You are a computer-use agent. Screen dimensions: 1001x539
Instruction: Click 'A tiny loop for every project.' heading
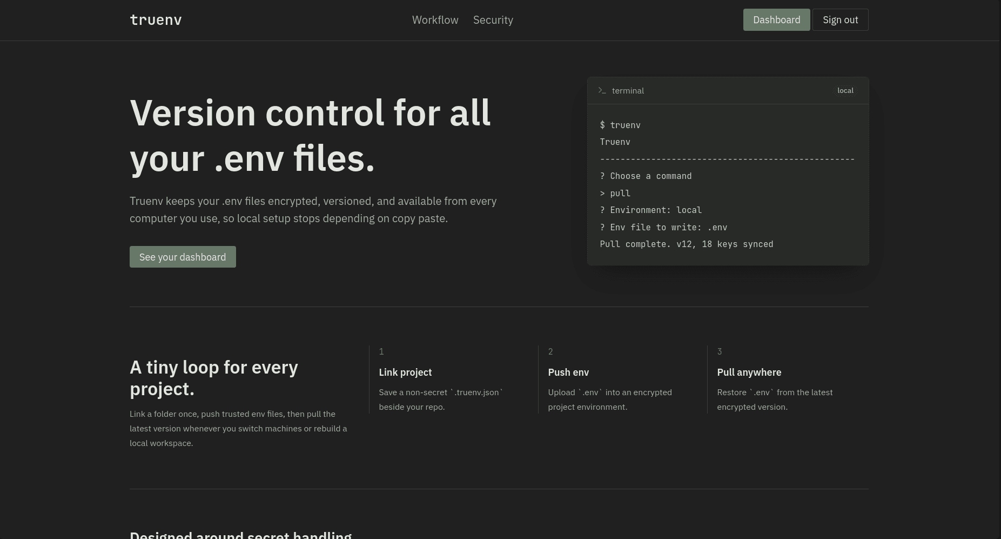(214, 378)
